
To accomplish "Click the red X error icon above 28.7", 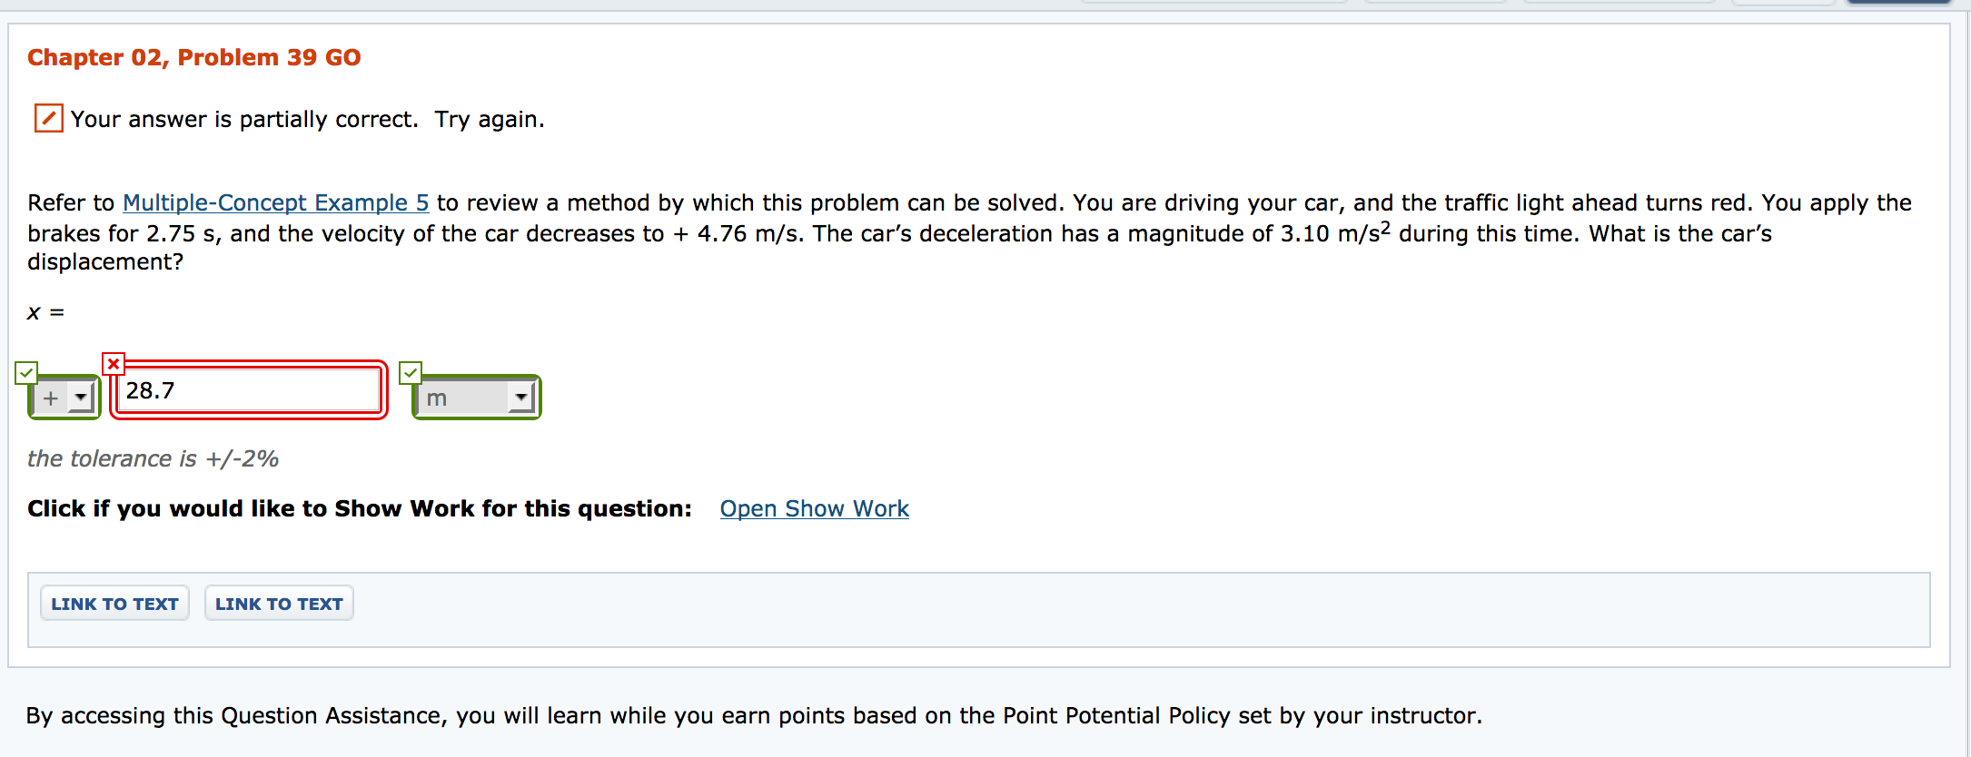I will (114, 362).
